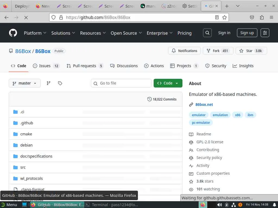
Task: Open the wl_protocols folder
Action: coord(31,178)
